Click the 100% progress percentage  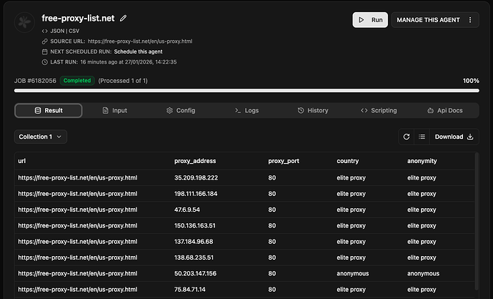(x=471, y=81)
